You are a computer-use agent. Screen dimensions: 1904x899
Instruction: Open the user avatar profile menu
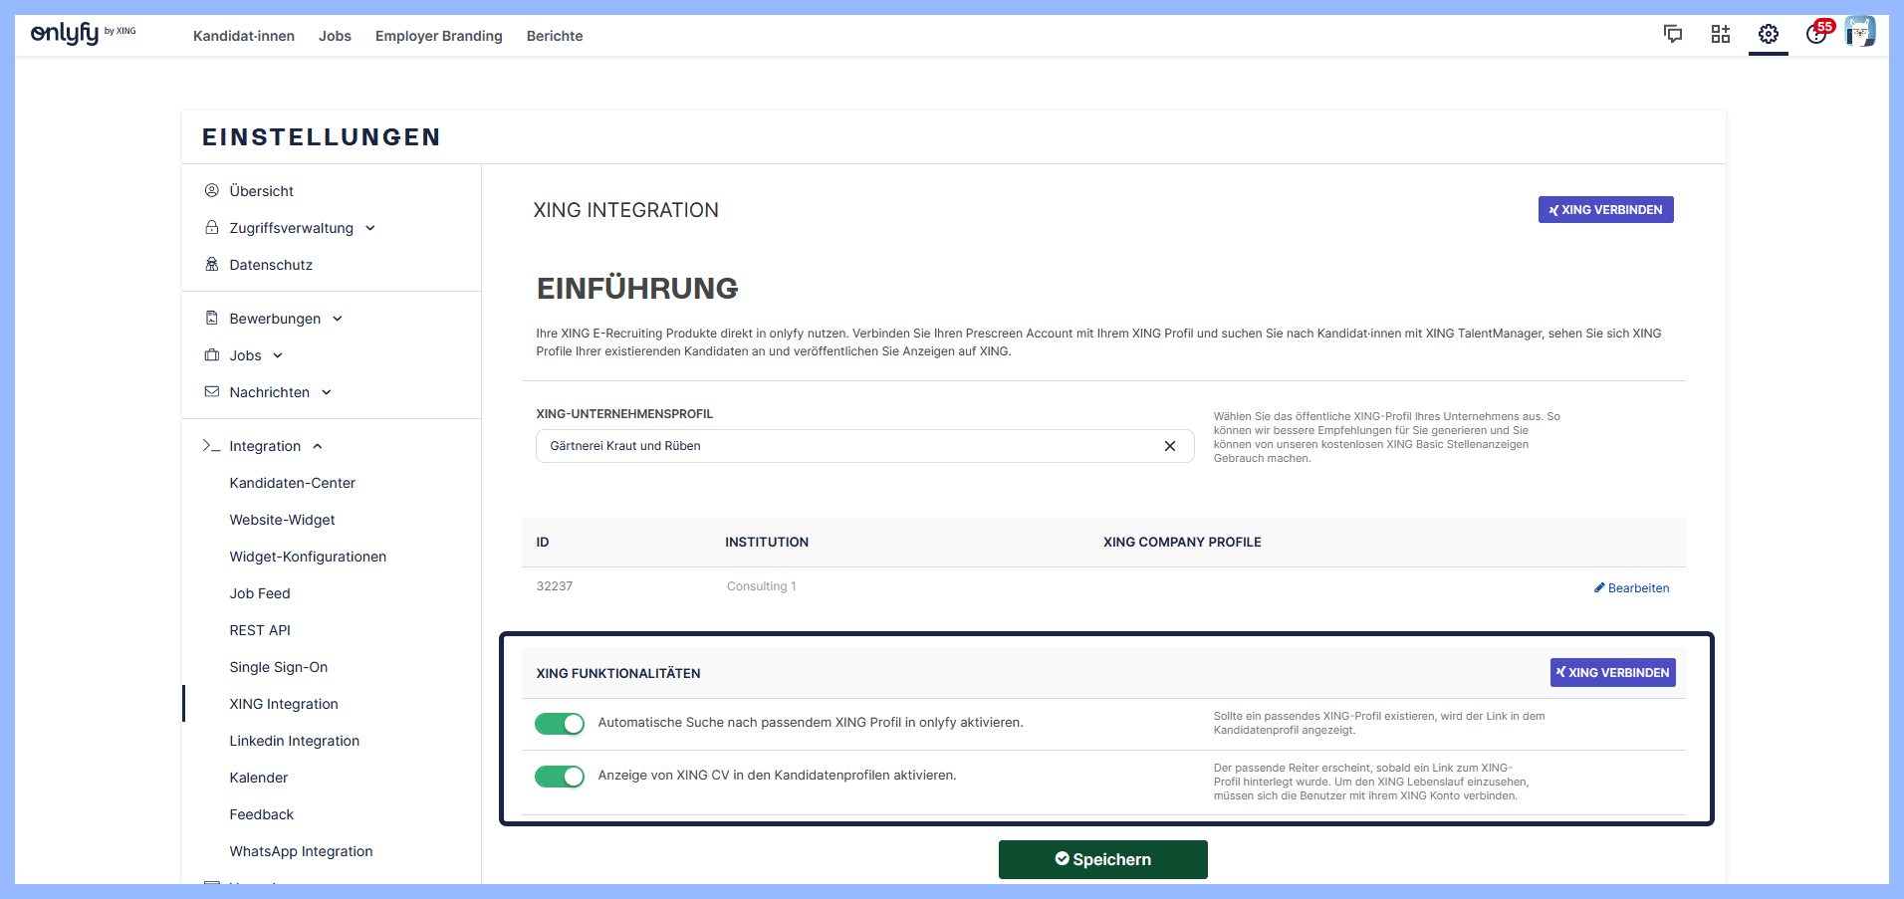coord(1859,32)
